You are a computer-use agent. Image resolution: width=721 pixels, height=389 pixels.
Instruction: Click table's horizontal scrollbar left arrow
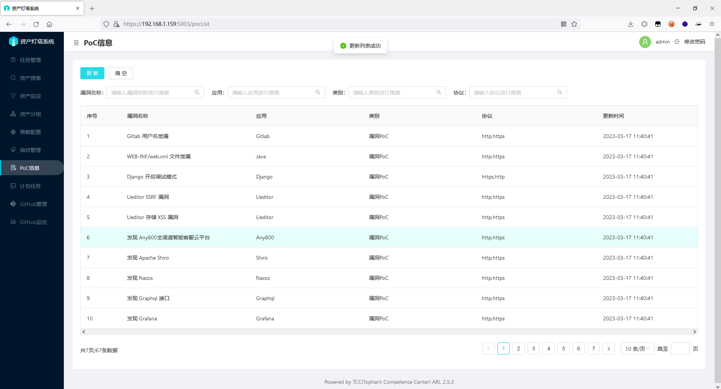[84, 332]
